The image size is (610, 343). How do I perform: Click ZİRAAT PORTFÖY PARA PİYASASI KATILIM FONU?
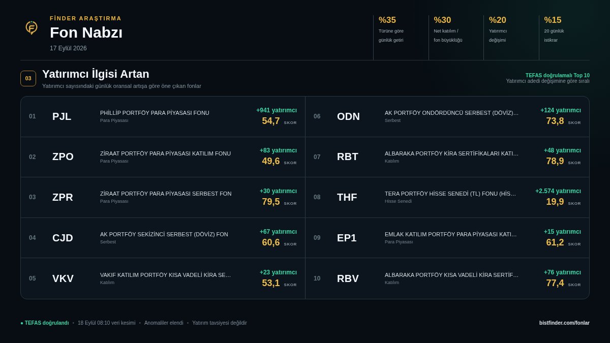165,153
